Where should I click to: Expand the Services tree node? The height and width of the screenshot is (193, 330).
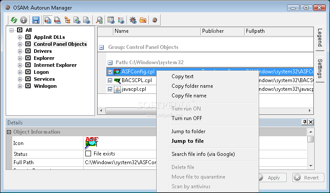pos(20,79)
